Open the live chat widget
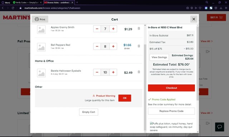229x137 pixels. pos(219,127)
